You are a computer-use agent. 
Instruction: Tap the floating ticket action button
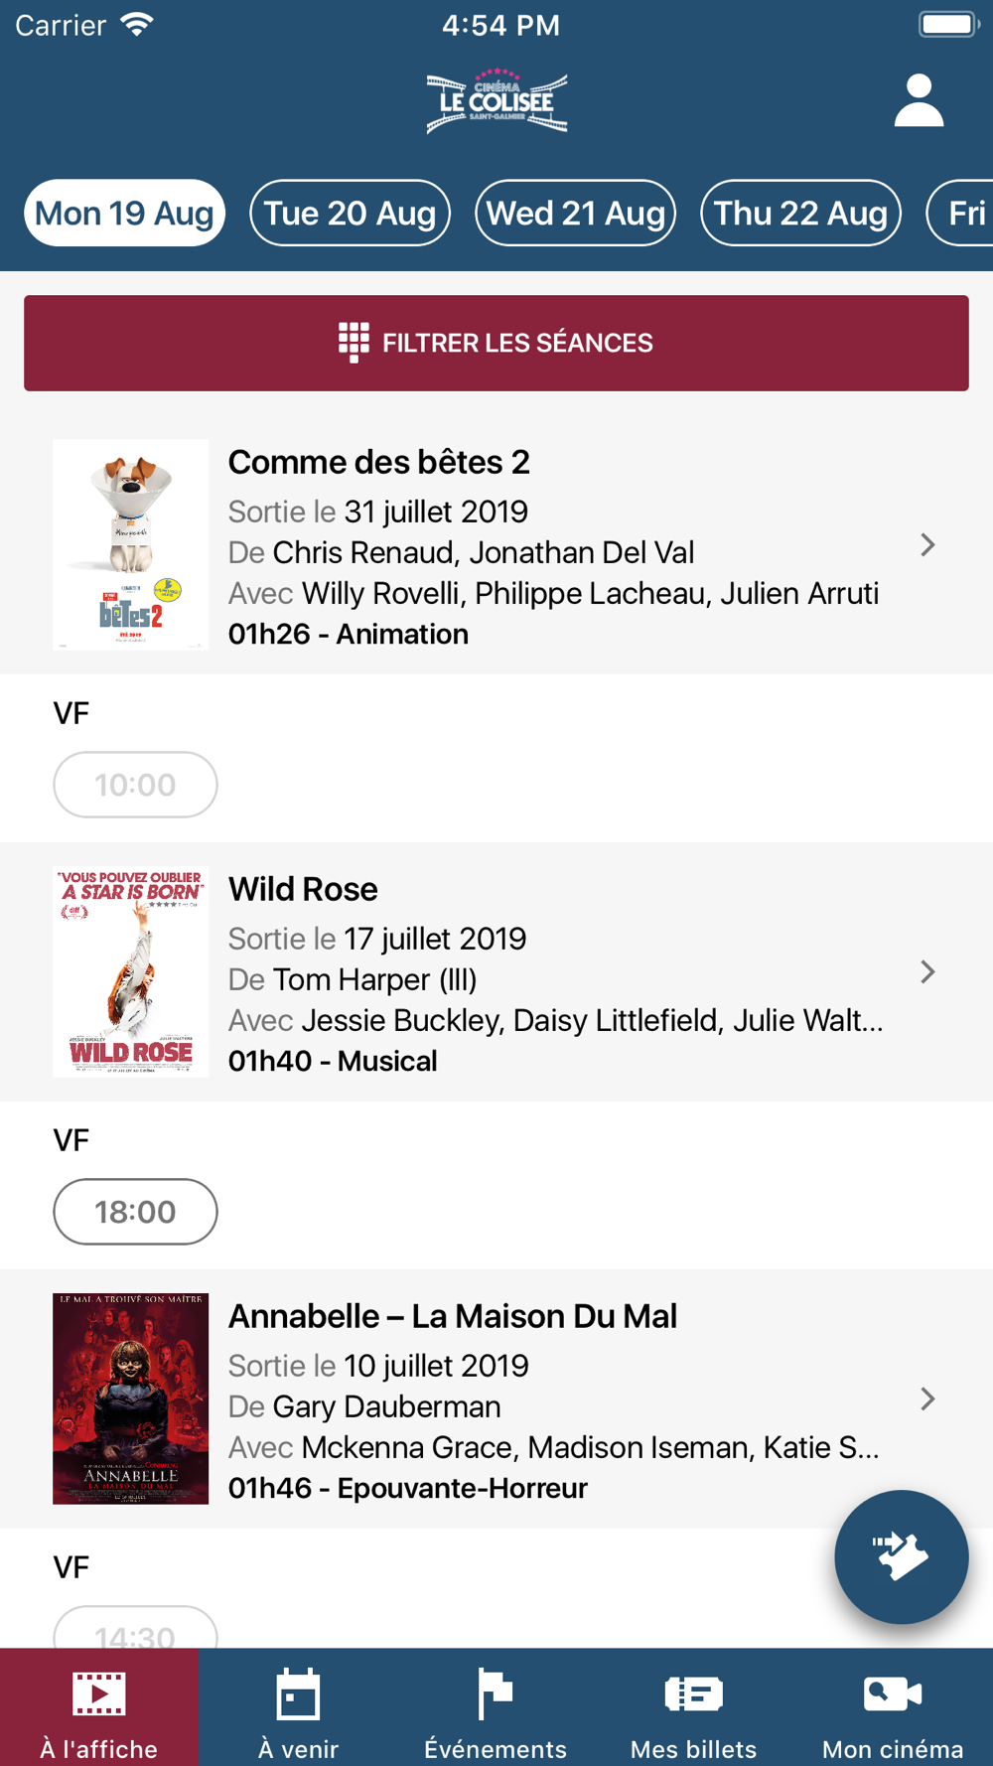point(901,1556)
